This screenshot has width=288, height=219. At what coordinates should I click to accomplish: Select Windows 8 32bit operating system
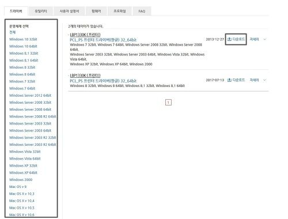click(x=22, y=67)
